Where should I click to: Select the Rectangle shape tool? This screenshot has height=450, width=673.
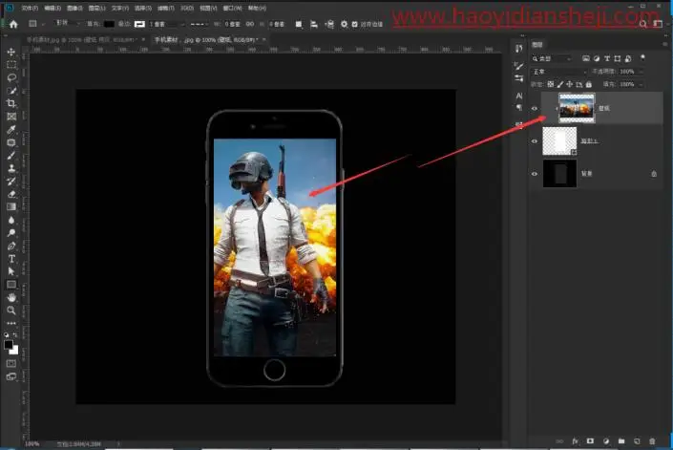tap(11, 285)
